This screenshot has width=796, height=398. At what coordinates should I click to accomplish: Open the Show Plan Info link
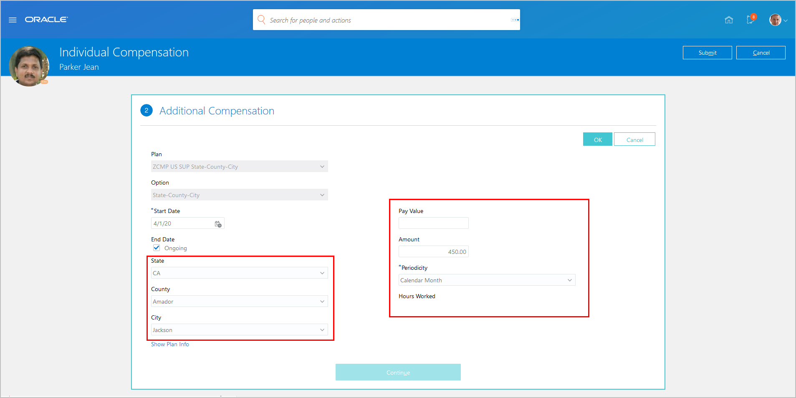(170, 344)
